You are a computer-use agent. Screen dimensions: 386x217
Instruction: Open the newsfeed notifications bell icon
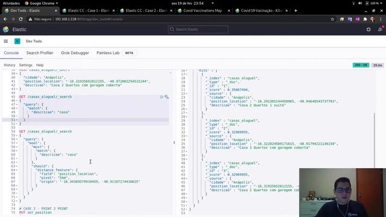pyautogui.click(x=381, y=30)
